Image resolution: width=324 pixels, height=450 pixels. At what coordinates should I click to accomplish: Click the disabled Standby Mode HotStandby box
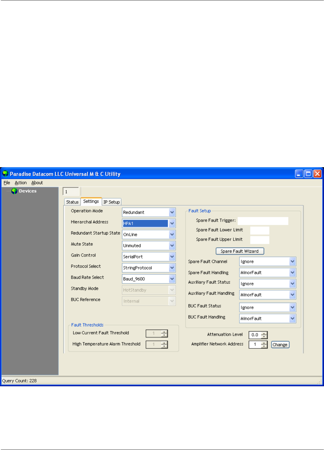(149, 290)
